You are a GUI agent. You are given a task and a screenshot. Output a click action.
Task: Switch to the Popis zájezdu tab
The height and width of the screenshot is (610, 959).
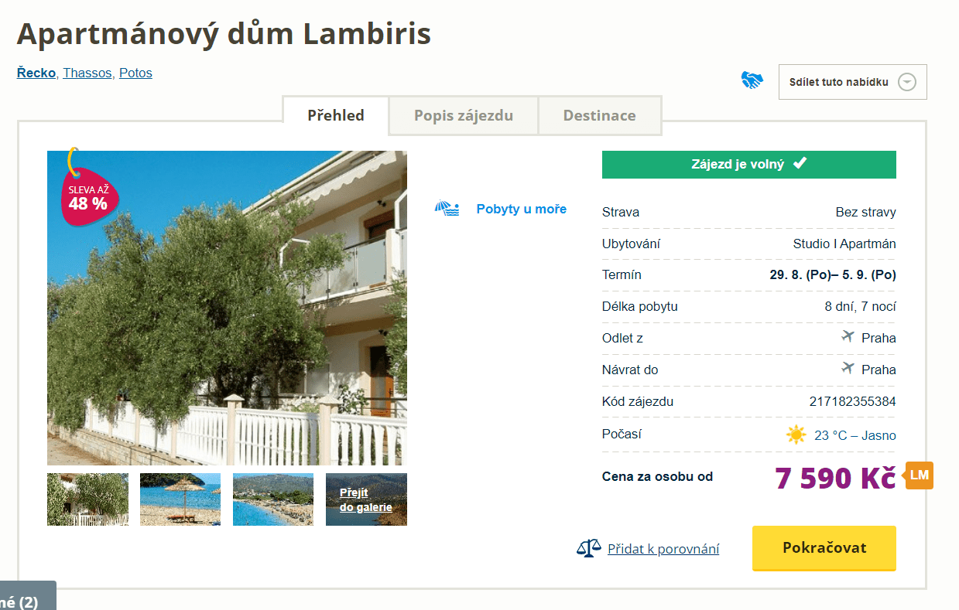coord(463,116)
